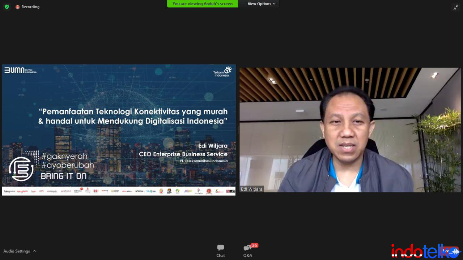Image resolution: width=463 pixels, height=260 pixels.
Task: Open the Chat panel
Action: (221, 251)
